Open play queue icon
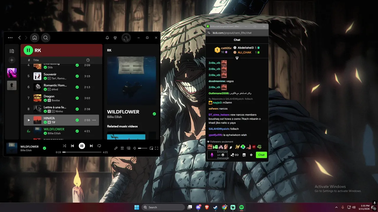378x212 pixels. click(122, 148)
